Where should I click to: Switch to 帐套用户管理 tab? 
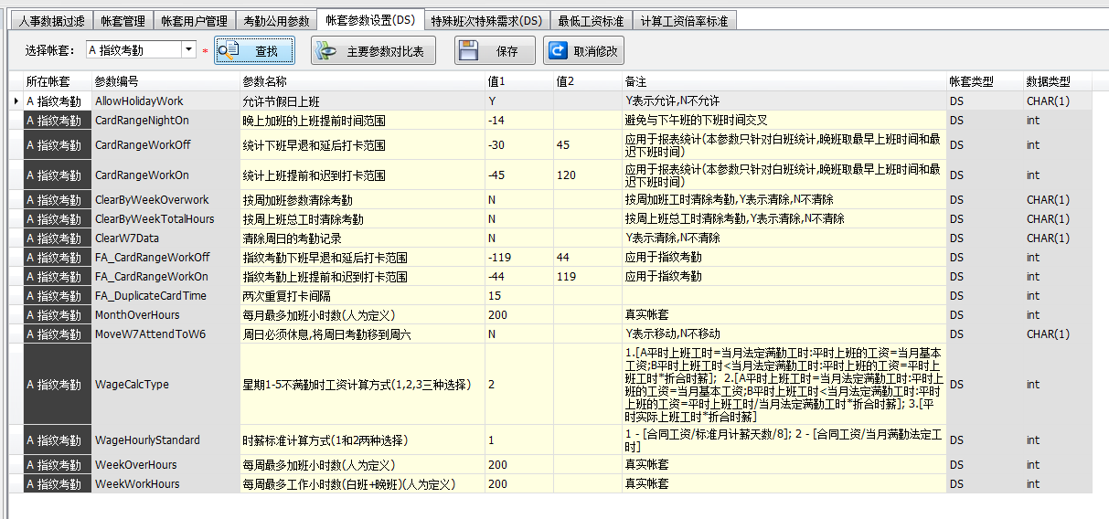(x=194, y=20)
